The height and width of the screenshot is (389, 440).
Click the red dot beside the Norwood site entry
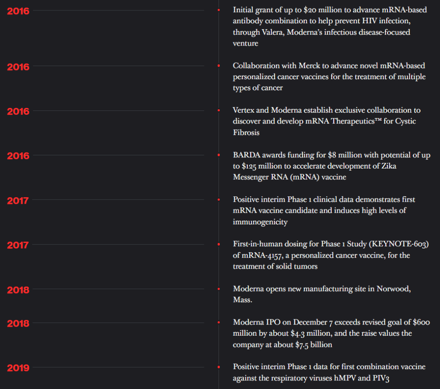coord(219,289)
